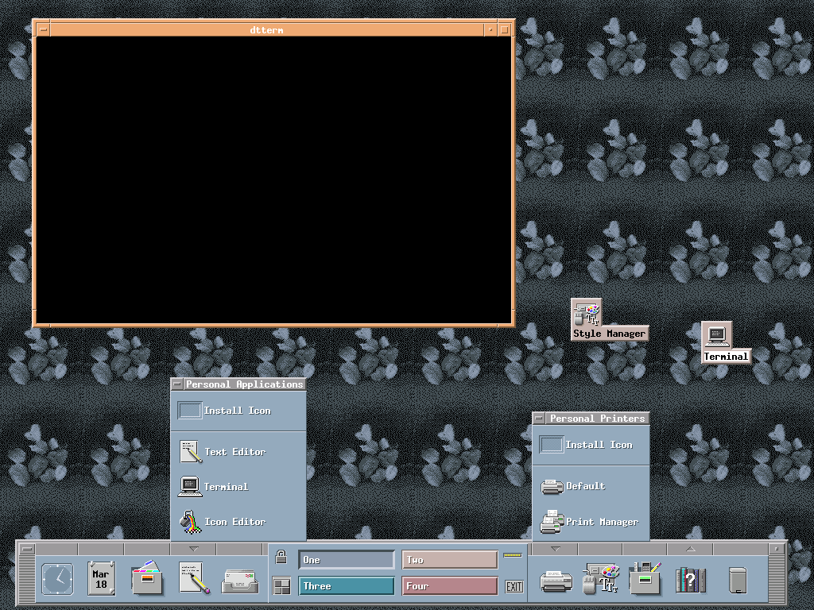Screen dimensions: 814x610
Task: Collapse the Personal Applications subpanel arrow
Action: point(193,549)
